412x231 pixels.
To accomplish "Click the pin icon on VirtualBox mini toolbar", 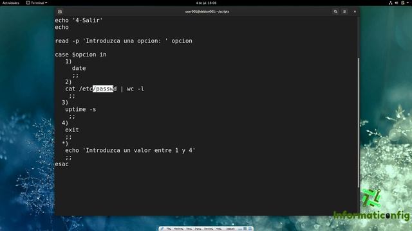I will click(x=162, y=229).
